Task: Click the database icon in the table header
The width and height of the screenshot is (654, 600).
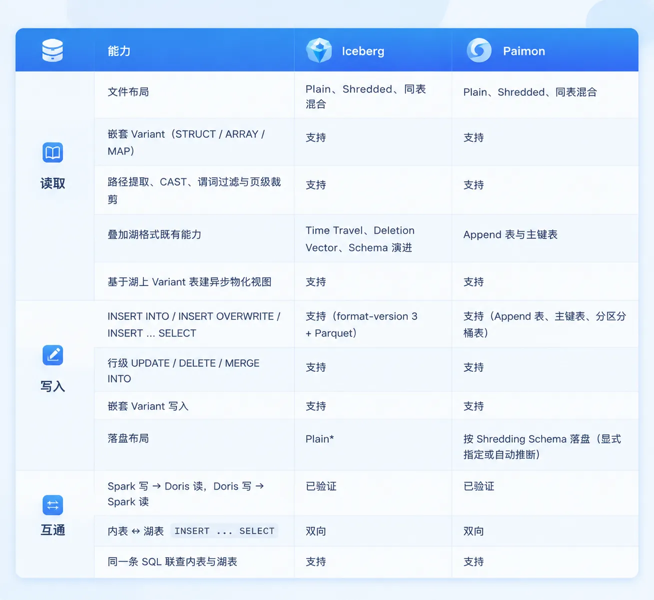Action: click(52, 50)
